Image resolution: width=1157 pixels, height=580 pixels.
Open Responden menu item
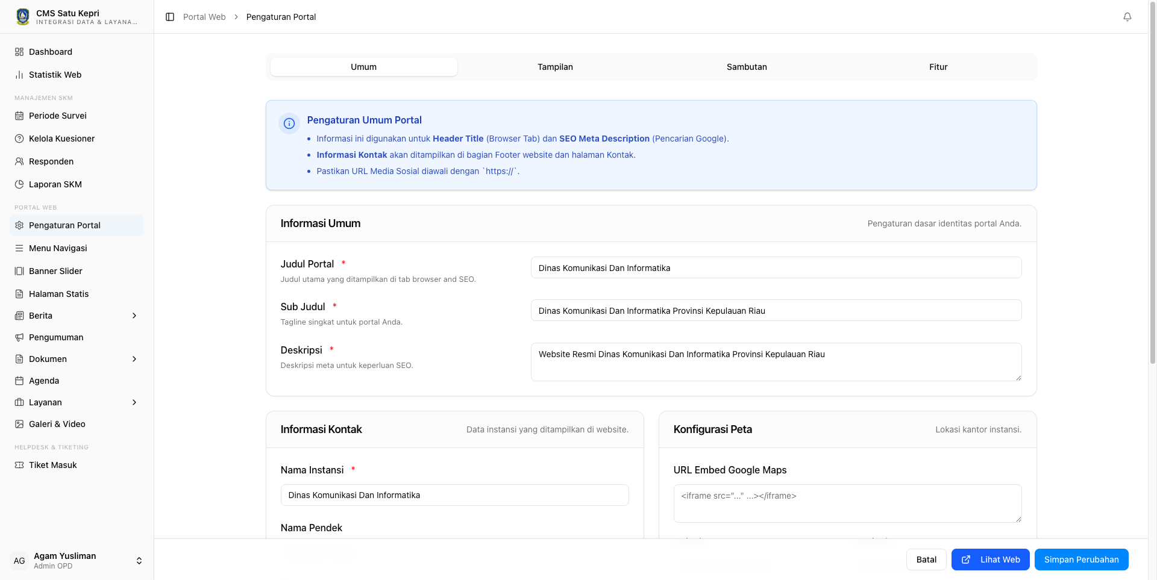click(x=77, y=161)
